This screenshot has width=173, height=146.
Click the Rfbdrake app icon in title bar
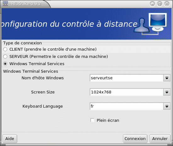click(x=5, y=3)
